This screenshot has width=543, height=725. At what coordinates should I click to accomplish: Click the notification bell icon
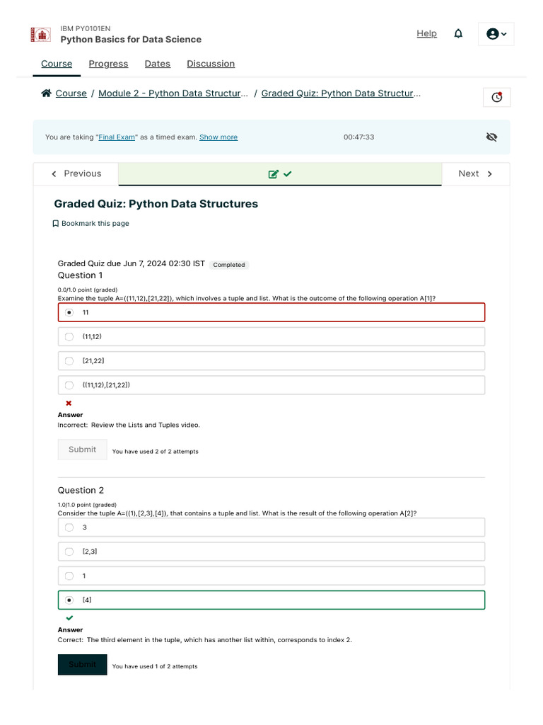pyautogui.click(x=458, y=34)
